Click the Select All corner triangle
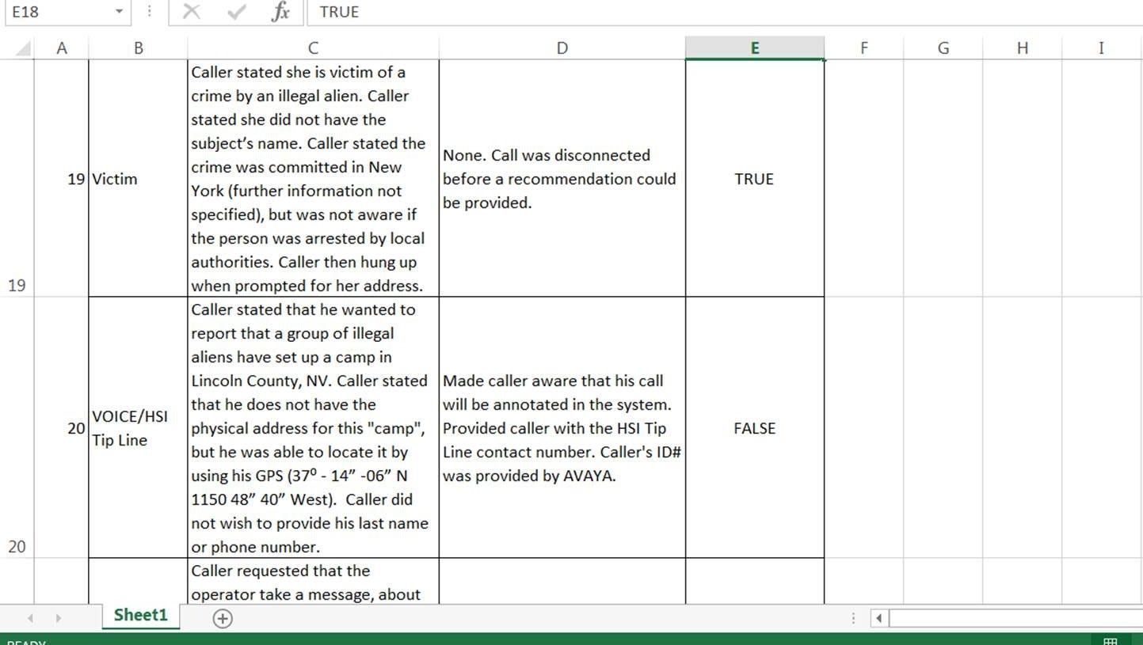Viewport: 1143px width, 645px height. pyautogui.click(x=23, y=49)
